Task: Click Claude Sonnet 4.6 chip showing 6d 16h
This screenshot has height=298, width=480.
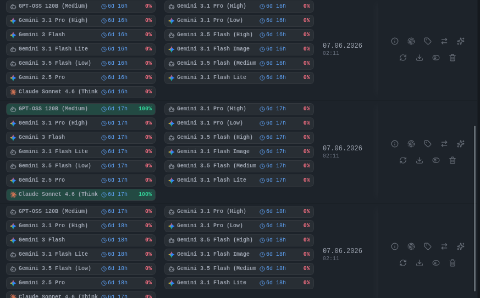Action: pos(81,92)
